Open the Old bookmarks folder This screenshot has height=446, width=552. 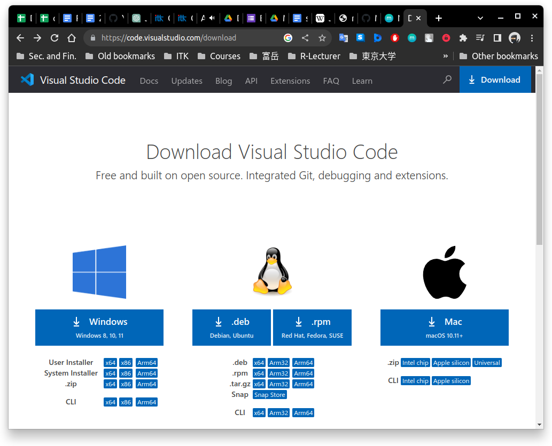point(120,56)
